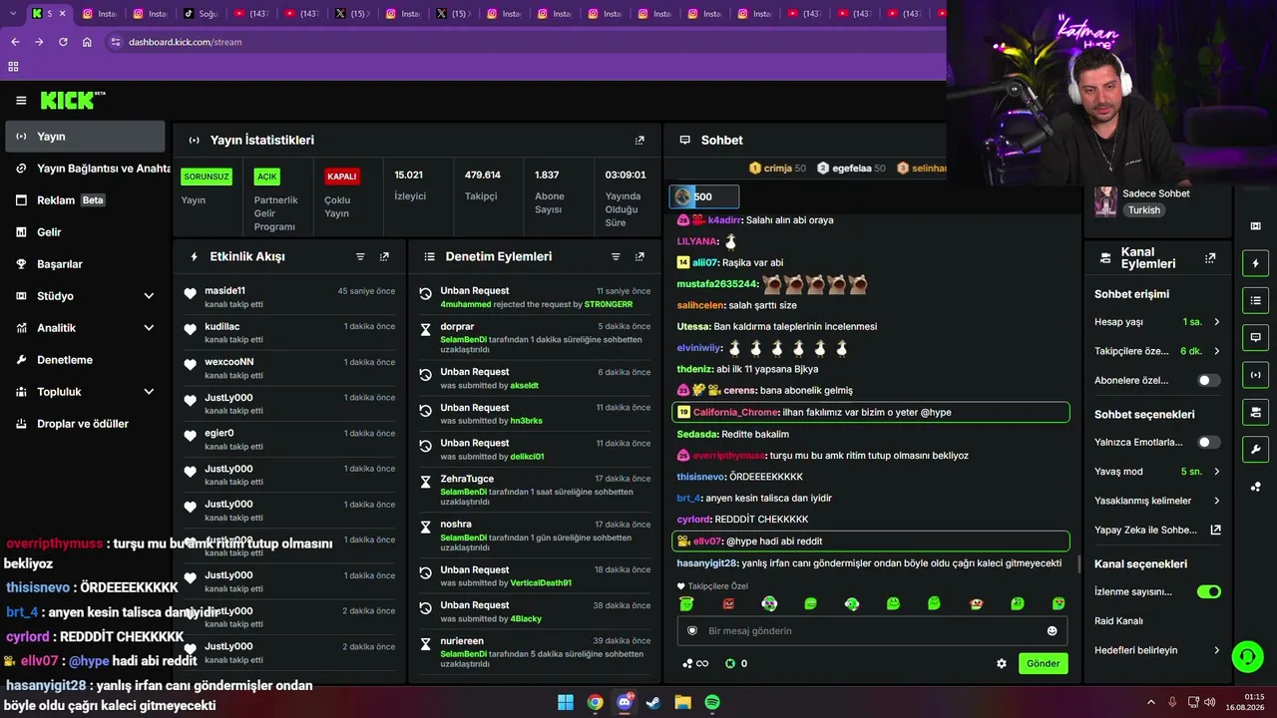Click the 500 gift badge above chat
The height and width of the screenshot is (718, 1277).
point(704,196)
